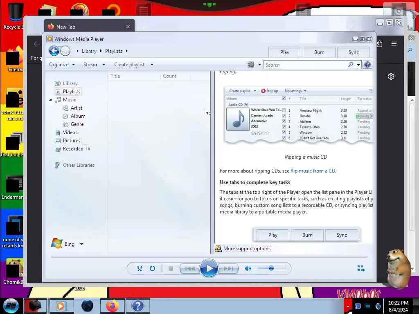The image size is (419, 314).
Task: Click the search magnifier icon
Action: point(351,64)
